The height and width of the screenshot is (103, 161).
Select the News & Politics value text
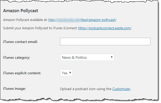pyautogui.click(x=74, y=57)
